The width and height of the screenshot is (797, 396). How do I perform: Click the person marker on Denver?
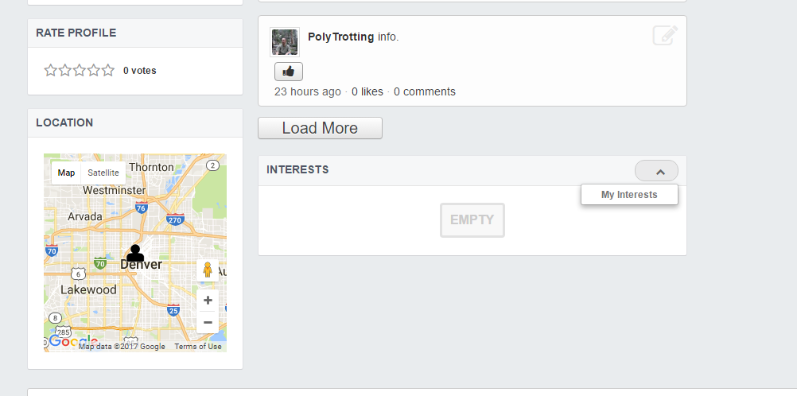[136, 254]
